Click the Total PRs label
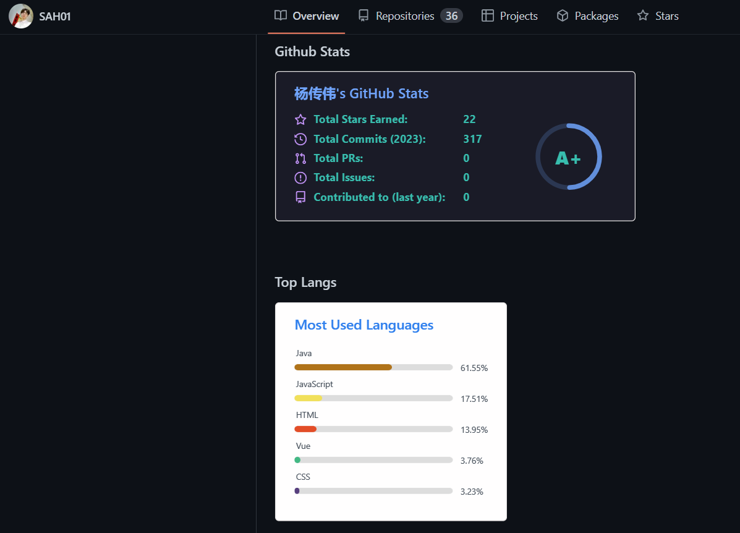Image resolution: width=740 pixels, height=533 pixels. pos(338,158)
